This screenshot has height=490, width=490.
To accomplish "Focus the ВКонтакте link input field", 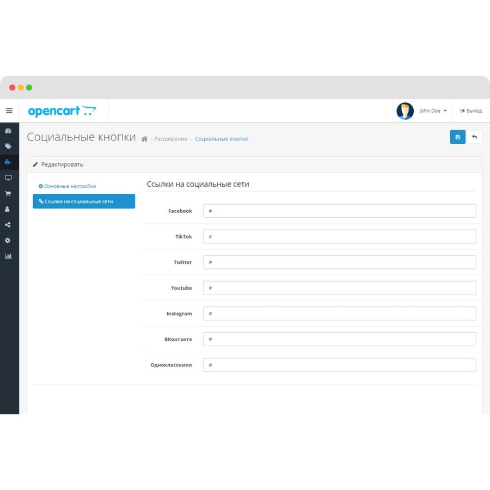I will 339,339.
